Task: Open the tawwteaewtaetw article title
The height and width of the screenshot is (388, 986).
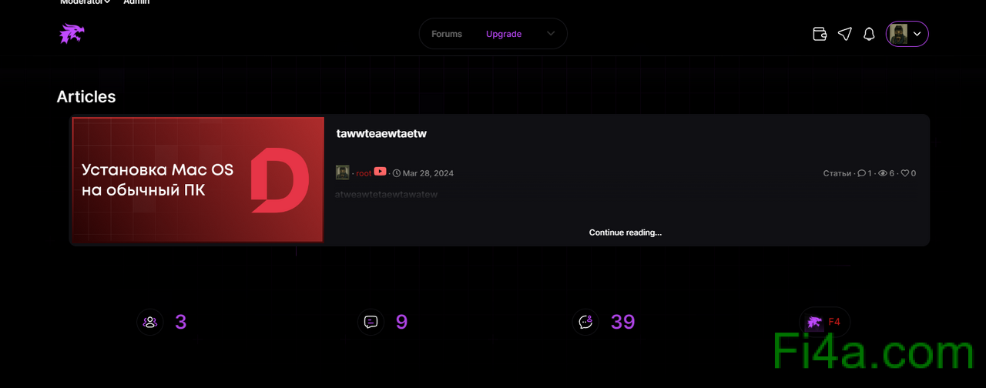Action: [381, 133]
